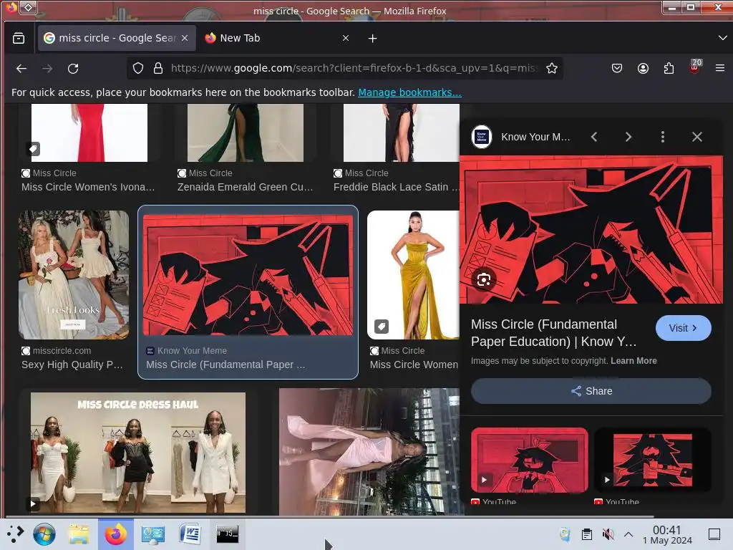Close the image preview panel
The image size is (733, 550).
(697, 137)
